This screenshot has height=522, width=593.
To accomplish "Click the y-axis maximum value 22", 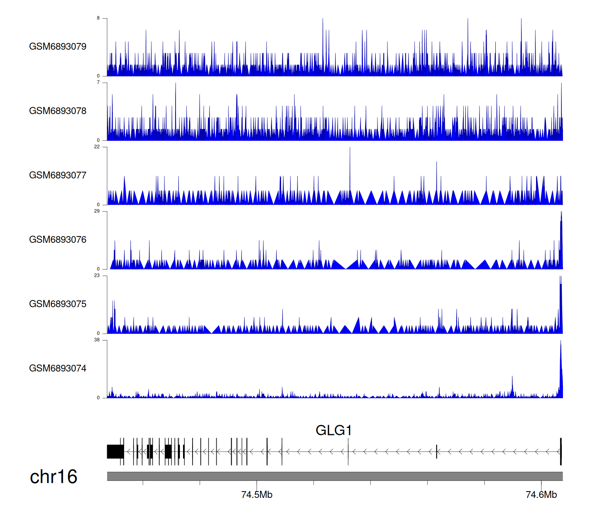I will click(x=97, y=147).
